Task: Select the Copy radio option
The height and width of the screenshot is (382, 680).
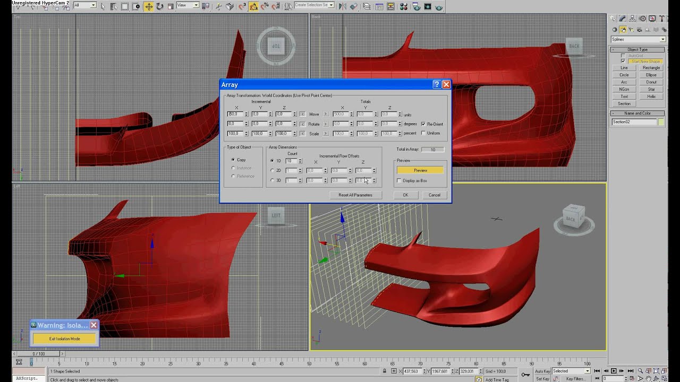Action: coord(233,160)
